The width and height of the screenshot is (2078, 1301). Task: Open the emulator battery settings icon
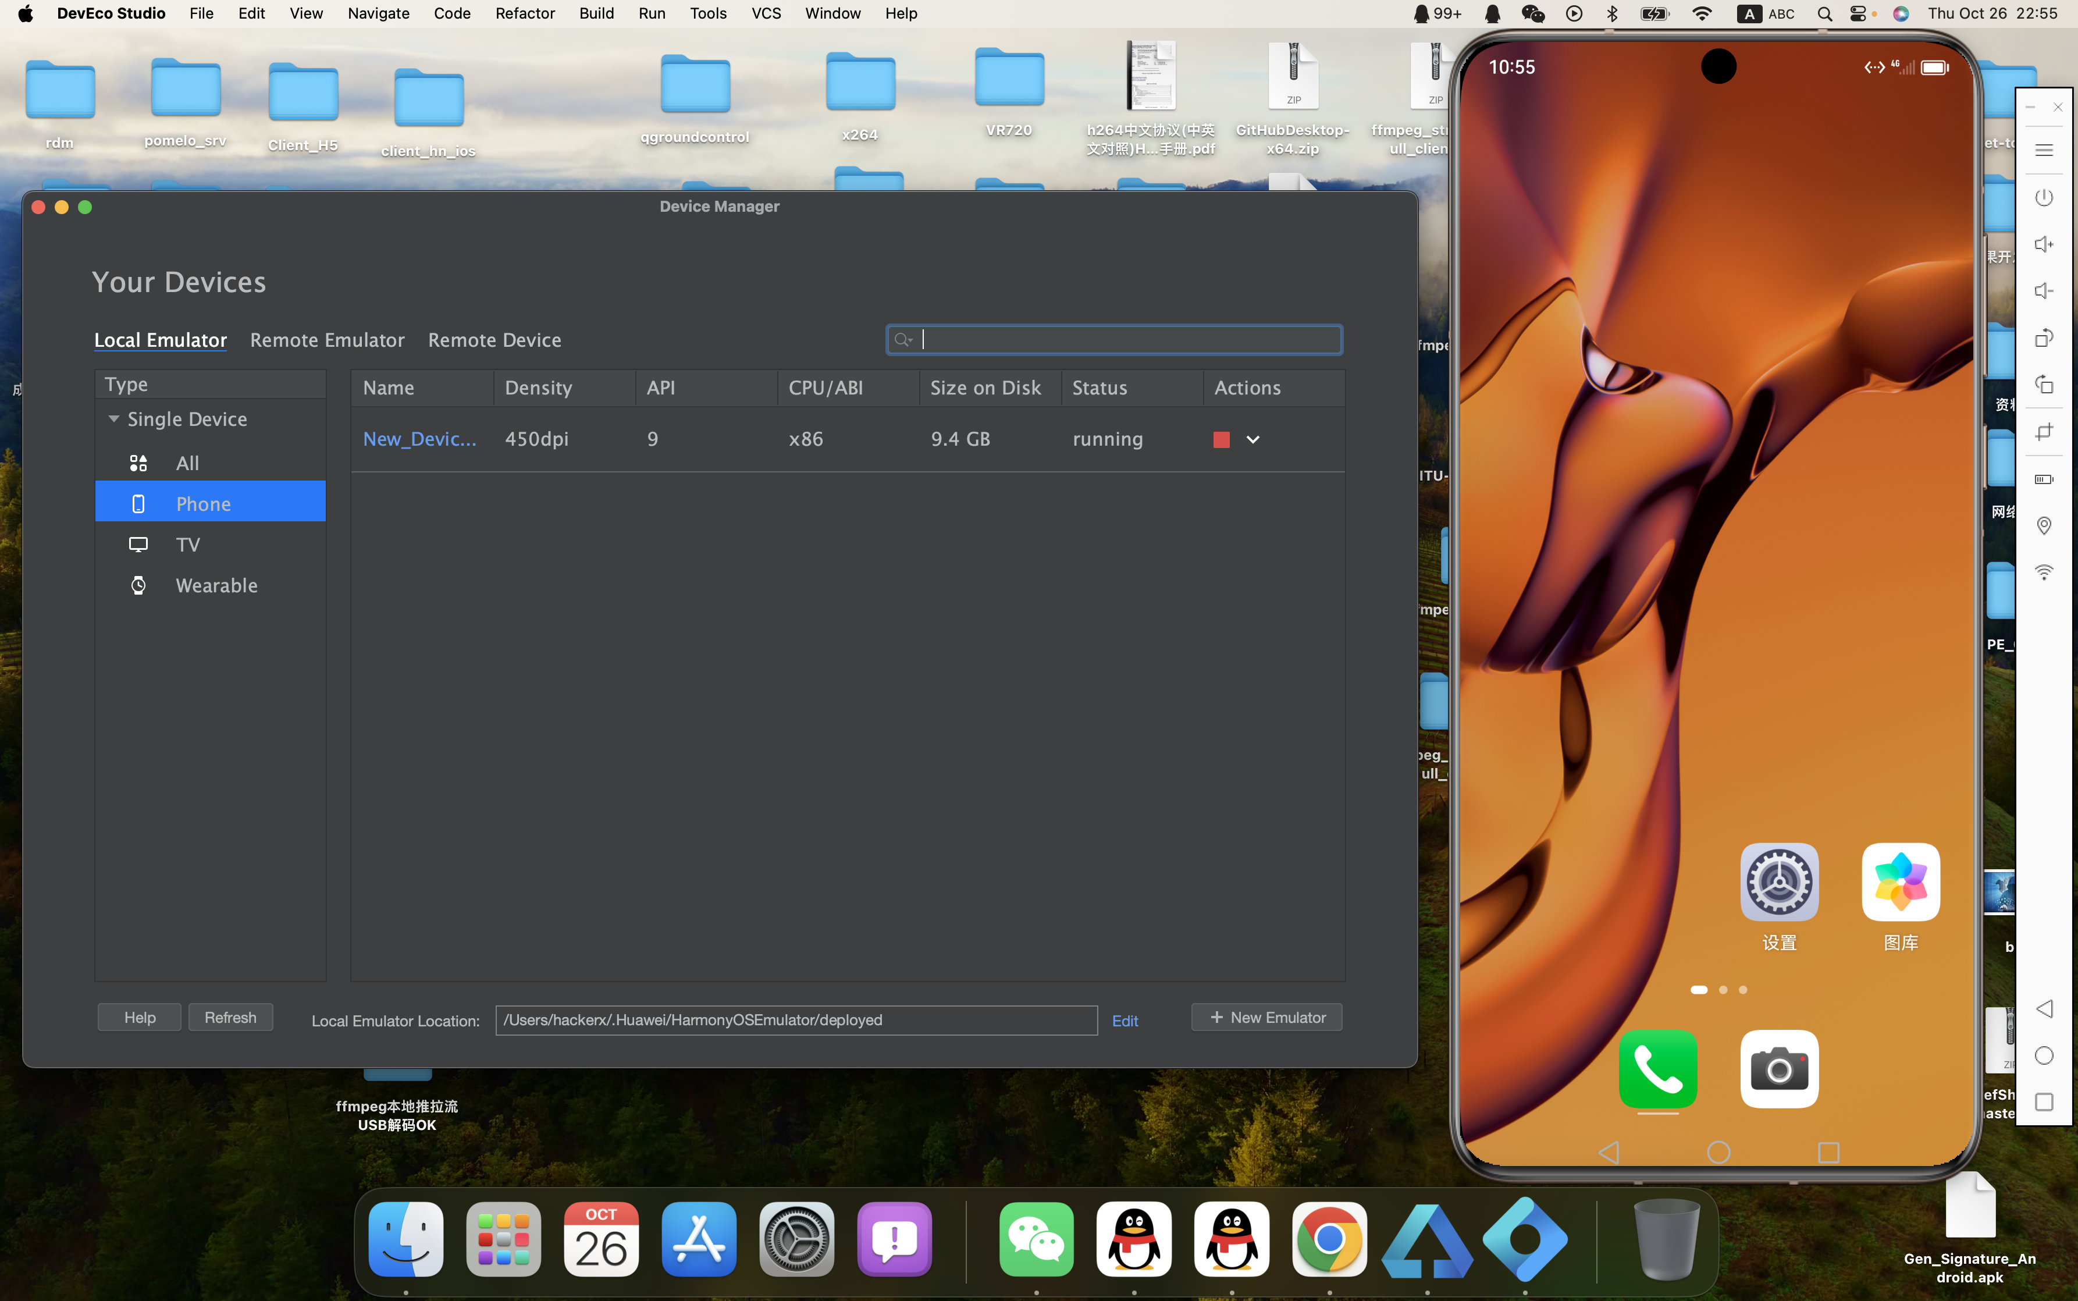point(2044,479)
